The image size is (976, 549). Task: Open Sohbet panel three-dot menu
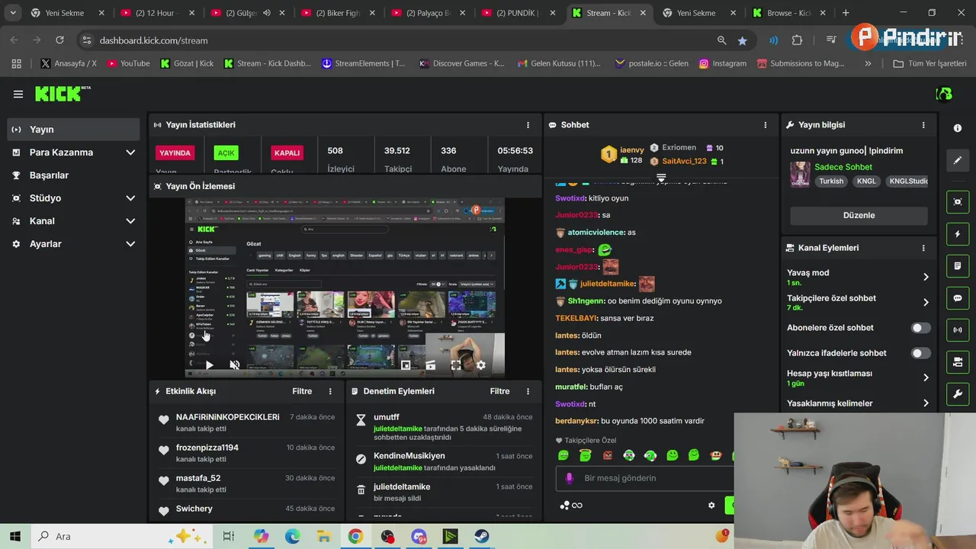[766, 125]
